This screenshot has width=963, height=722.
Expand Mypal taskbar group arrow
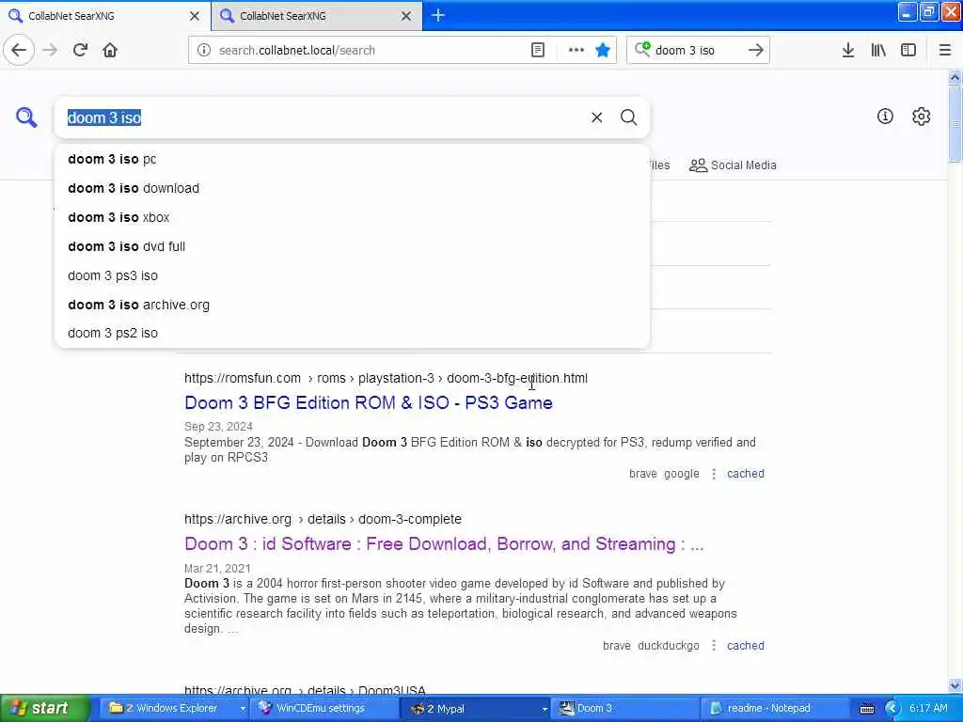[x=545, y=709]
